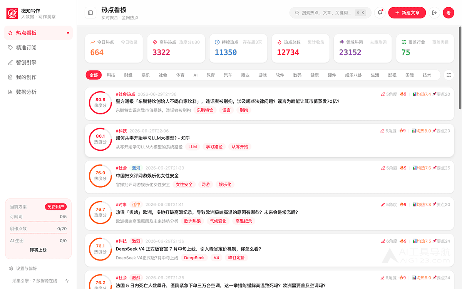Click the 订阅词 usage progress bar
Image resolution: width=462 pixels, height=289 pixels.
tap(38, 222)
